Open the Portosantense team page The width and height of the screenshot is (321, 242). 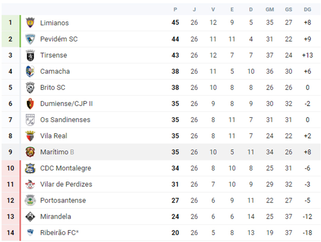pyautogui.click(x=63, y=200)
